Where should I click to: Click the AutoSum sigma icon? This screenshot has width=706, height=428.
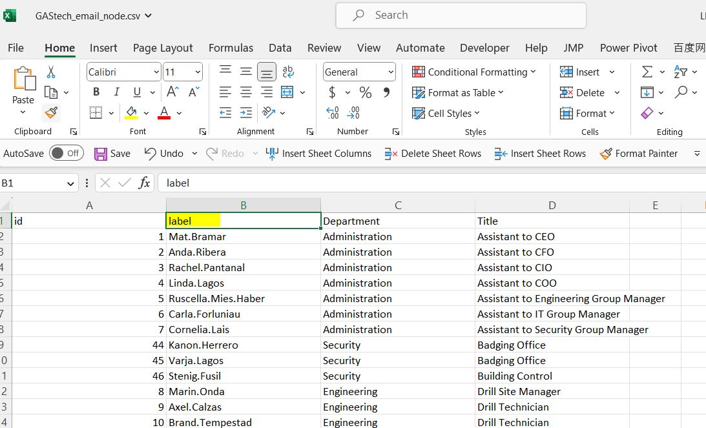647,72
